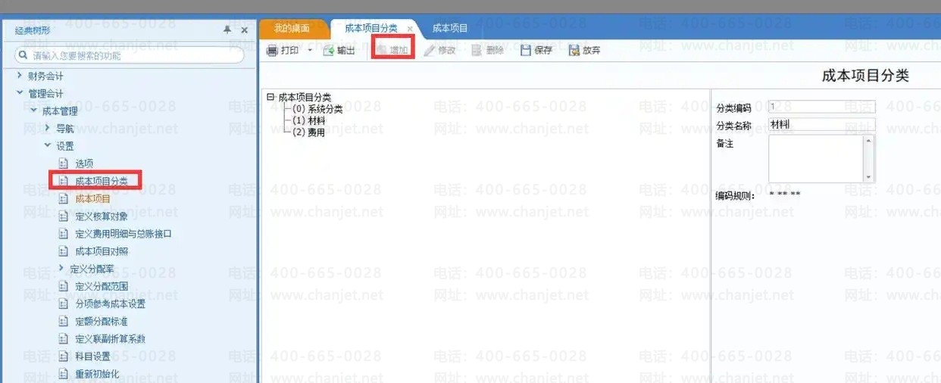The image size is (941, 383).
Task: Pin the 经典树形 sidebar panel
Action: click(x=227, y=30)
